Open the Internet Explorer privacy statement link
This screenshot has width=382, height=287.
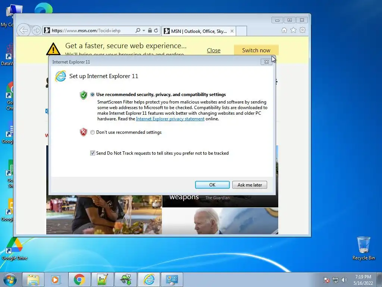point(170,119)
